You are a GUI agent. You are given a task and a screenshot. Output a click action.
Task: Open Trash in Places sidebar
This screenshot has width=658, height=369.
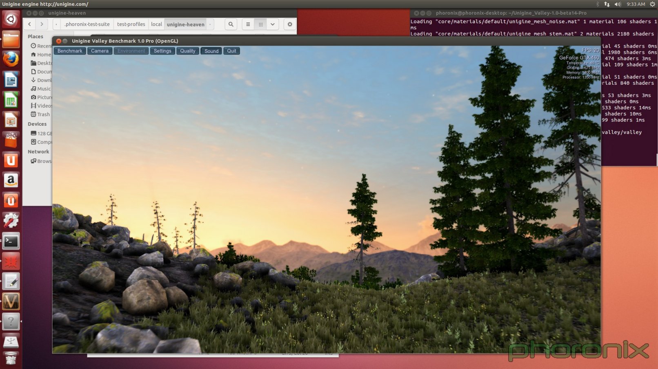(41, 114)
